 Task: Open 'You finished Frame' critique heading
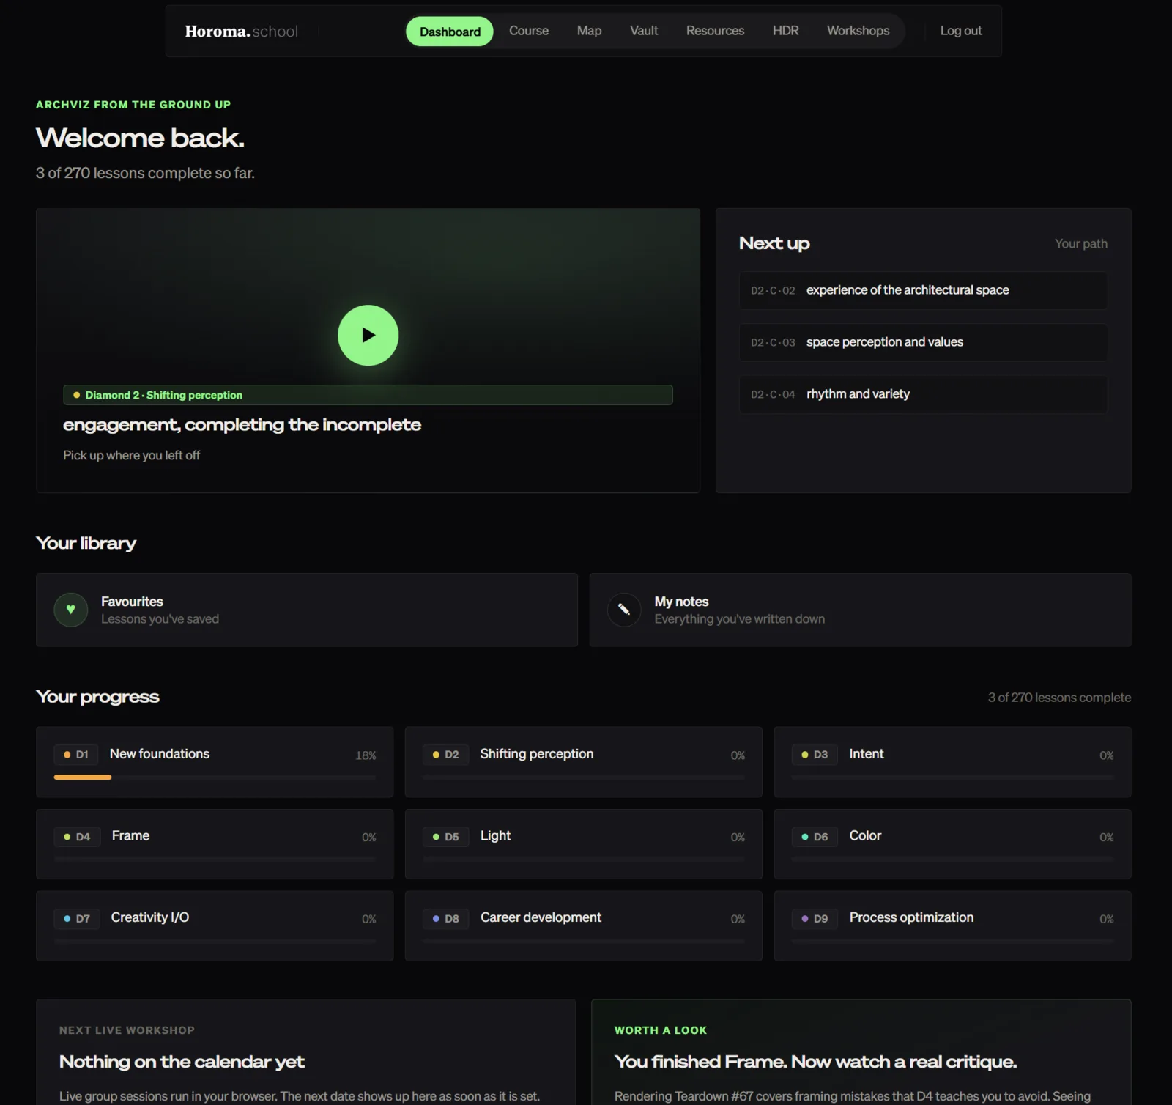pos(815,1062)
